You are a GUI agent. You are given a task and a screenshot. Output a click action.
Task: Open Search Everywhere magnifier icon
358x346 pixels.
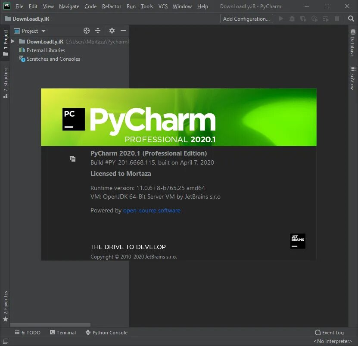click(x=351, y=19)
